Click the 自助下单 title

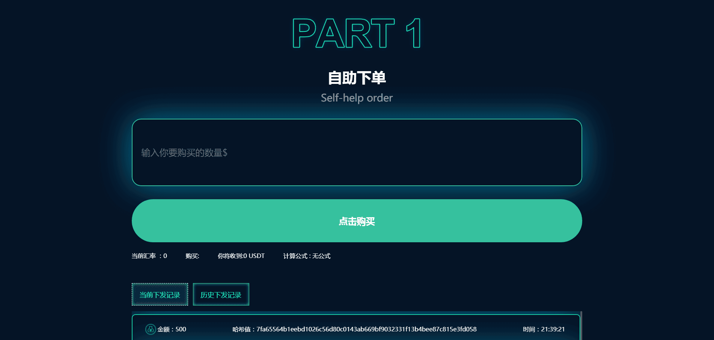click(357, 78)
